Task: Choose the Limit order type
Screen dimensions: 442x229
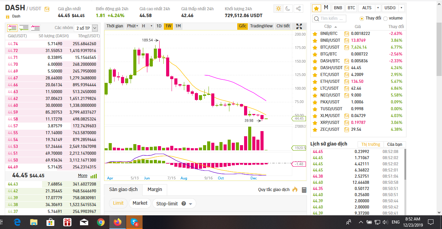Action: coord(118,203)
